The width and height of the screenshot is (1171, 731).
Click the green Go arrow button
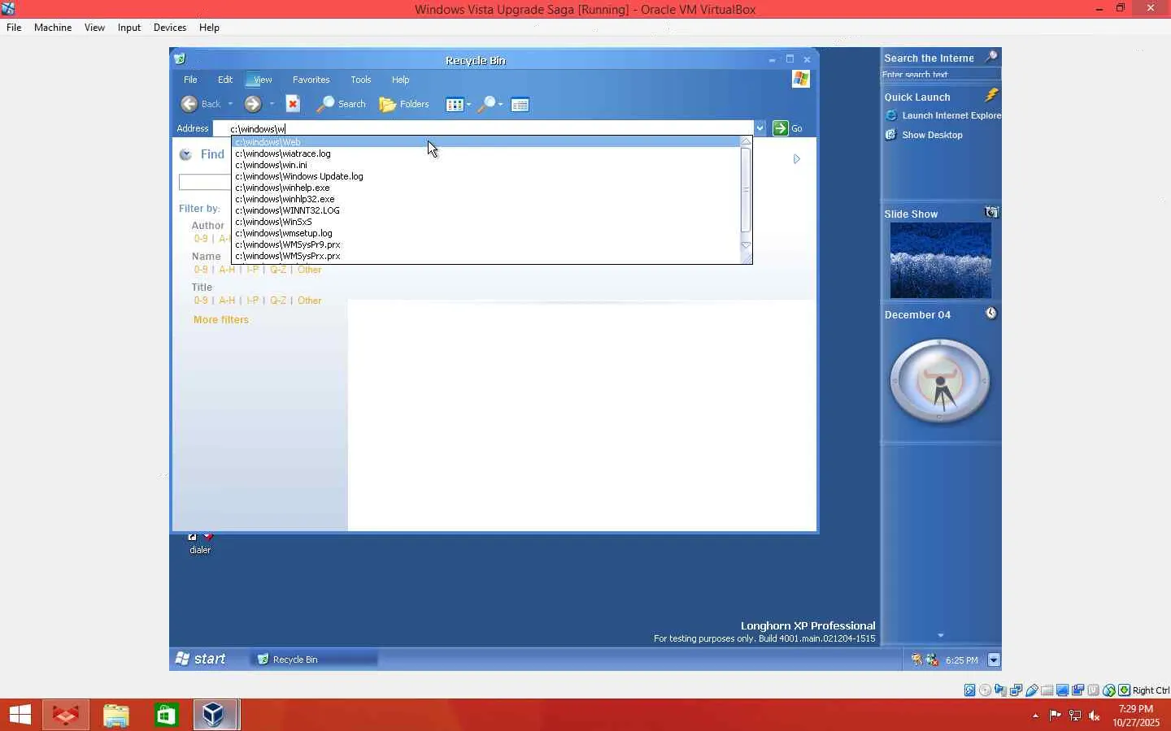(x=781, y=128)
